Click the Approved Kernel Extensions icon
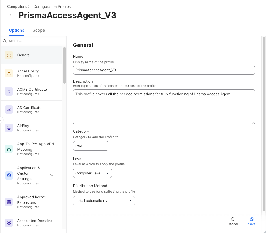Image resolution: width=266 pixels, height=233 pixels. pos(9,202)
